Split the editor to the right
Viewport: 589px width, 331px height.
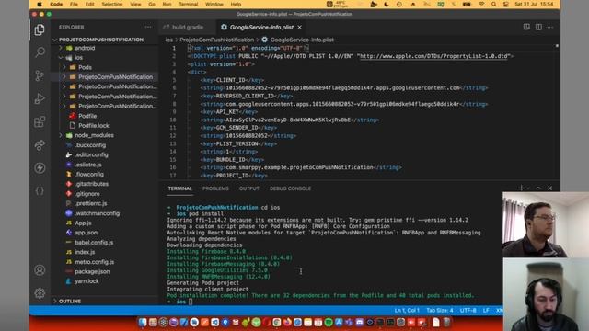pyautogui.click(x=538, y=27)
